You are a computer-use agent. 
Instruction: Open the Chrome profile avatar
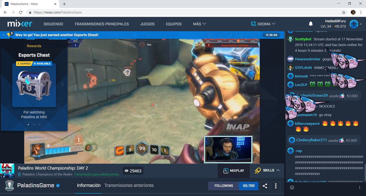tap(353, 12)
